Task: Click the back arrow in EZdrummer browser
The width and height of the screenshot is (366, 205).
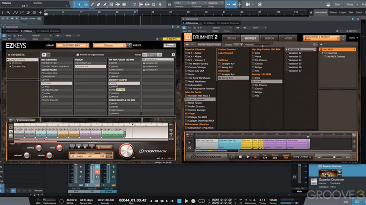Action: [187, 45]
